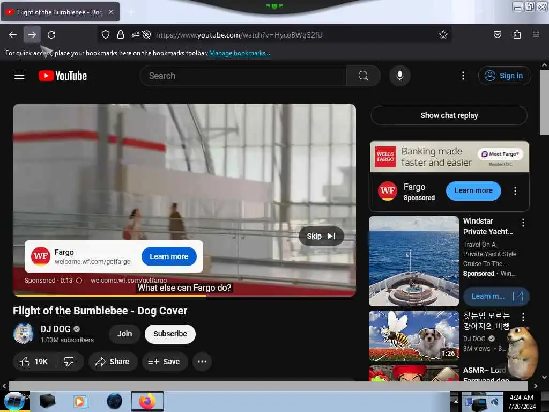Click the Firefox taskbar icon

(147, 401)
